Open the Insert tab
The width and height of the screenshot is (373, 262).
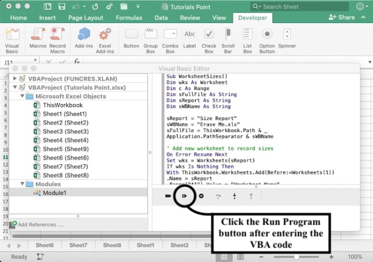pyautogui.click(x=47, y=18)
